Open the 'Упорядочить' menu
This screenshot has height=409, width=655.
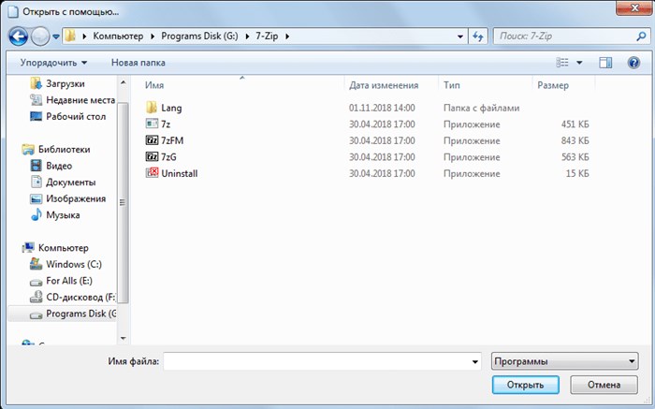pos(54,63)
